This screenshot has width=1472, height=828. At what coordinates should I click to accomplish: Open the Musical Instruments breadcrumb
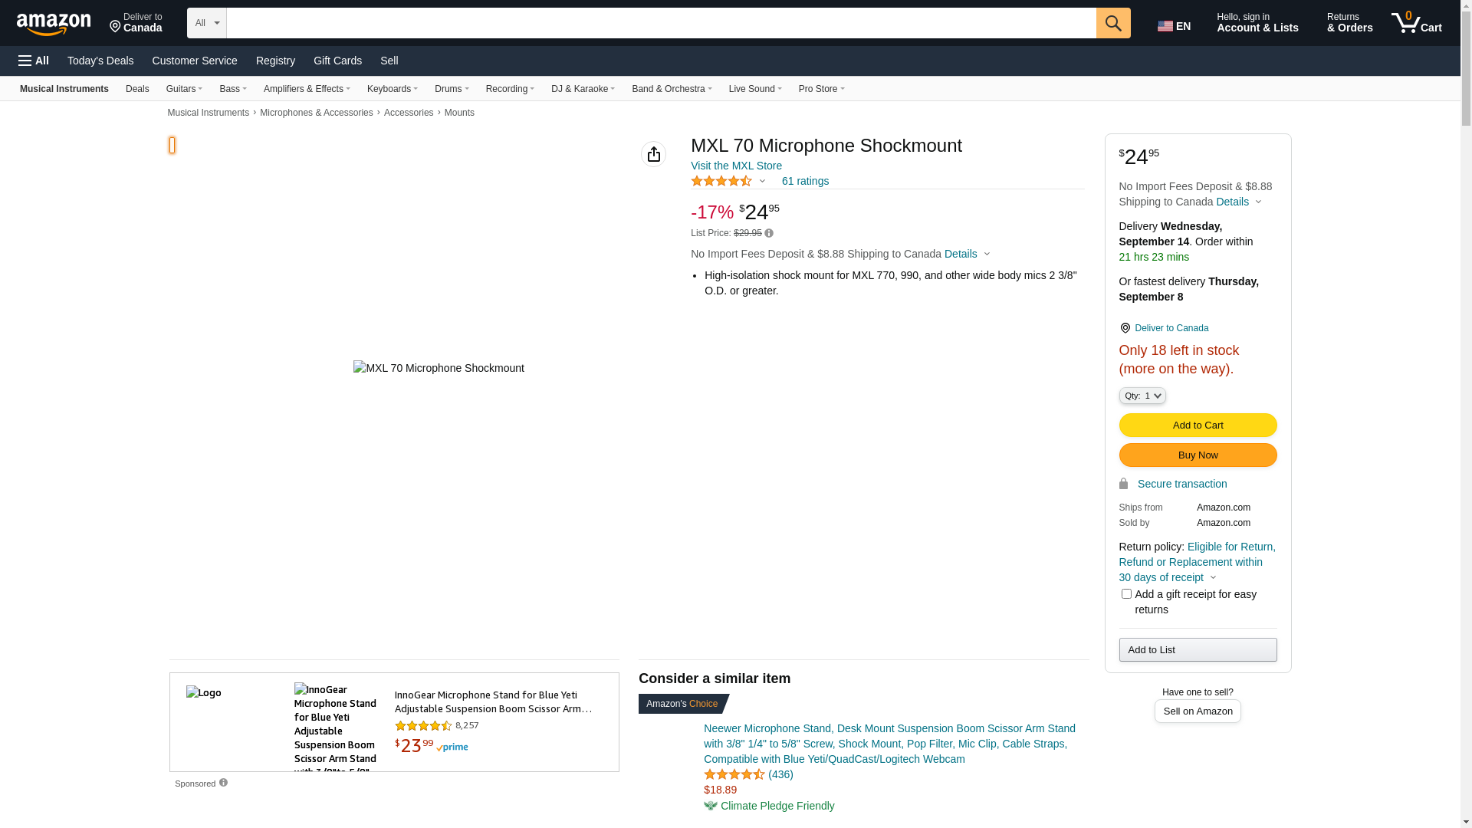[x=209, y=113]
